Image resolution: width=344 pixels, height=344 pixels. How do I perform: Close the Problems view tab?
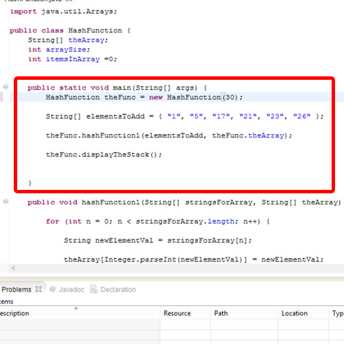39,289
